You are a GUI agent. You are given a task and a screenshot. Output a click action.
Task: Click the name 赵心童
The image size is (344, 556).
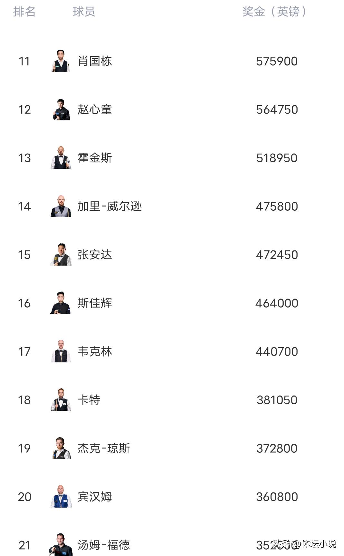point(95,110)
